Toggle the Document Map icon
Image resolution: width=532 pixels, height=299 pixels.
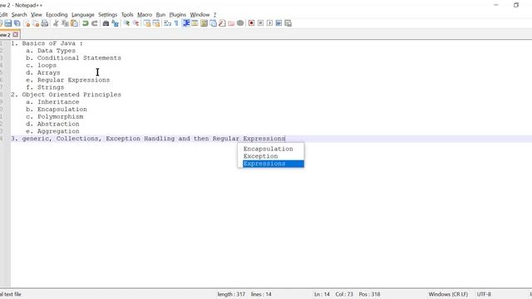point(204,23)
